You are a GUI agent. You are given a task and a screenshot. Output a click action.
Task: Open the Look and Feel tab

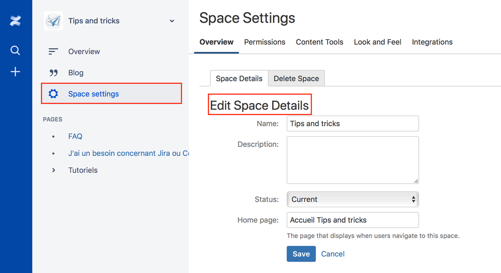378,42
